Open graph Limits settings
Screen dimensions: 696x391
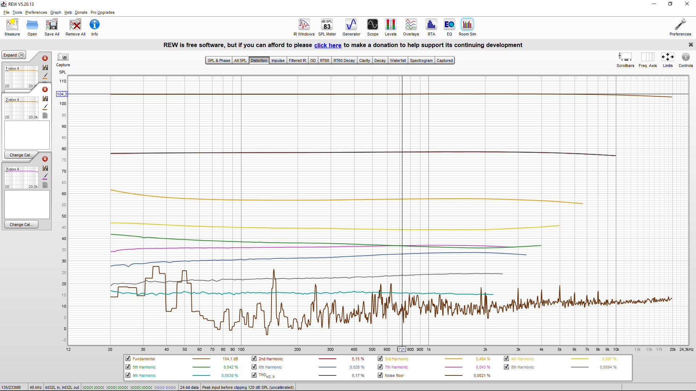click(x=667, y=60)
